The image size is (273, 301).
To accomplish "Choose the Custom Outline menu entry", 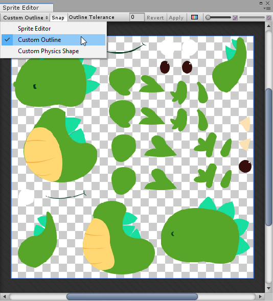I will (53, 40).
